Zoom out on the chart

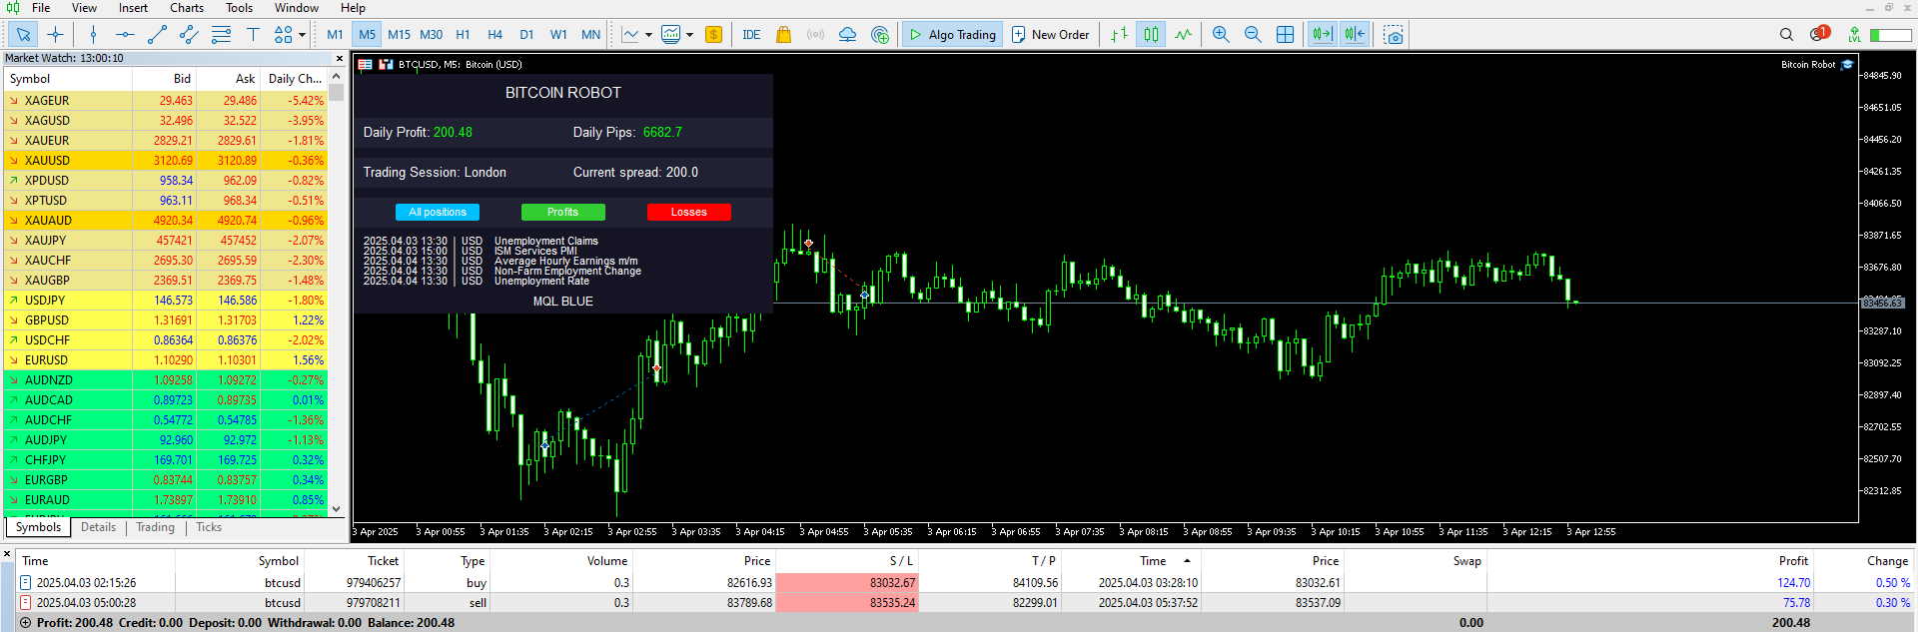1253,35
